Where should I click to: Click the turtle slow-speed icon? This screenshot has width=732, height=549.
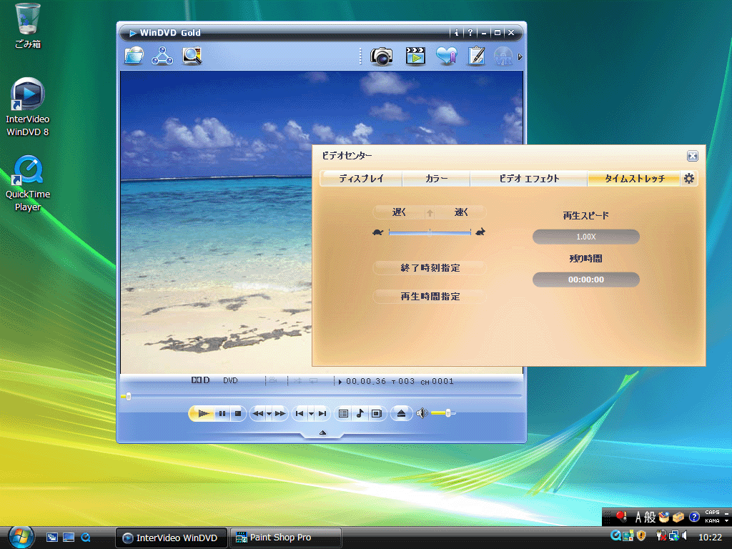tap(378, 232)
